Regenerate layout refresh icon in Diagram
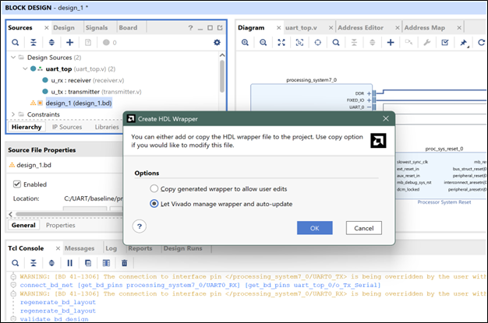This screenshot has height=323, width=488. (x=482, y=43)
